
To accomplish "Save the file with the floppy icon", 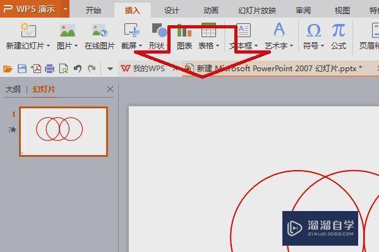I will (x=22, y=69).
